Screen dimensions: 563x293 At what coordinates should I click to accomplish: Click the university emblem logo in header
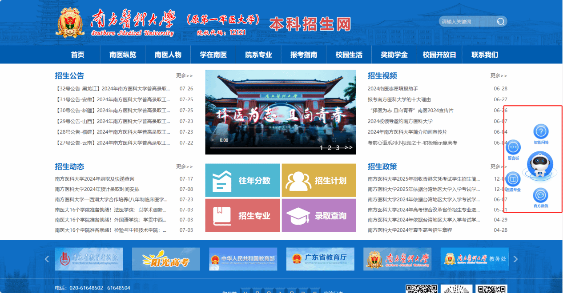click(70, 23)
